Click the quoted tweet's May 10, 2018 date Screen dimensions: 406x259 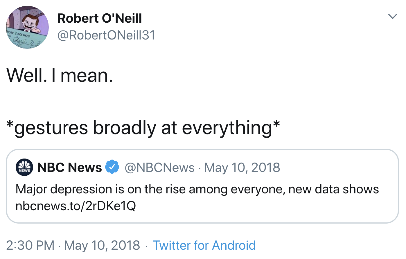pos(242,168)
